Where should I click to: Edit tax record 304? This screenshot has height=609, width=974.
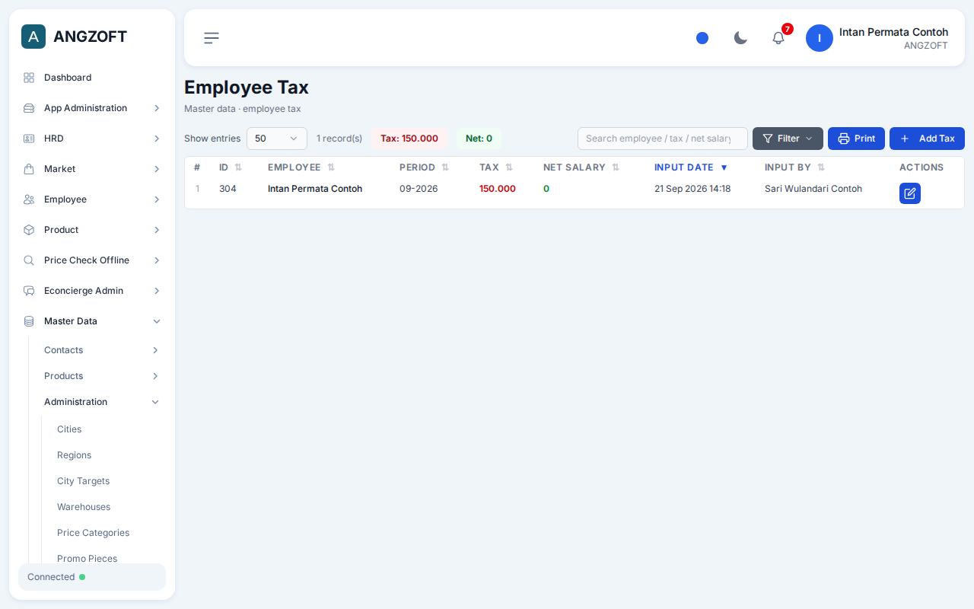(910, 193)
